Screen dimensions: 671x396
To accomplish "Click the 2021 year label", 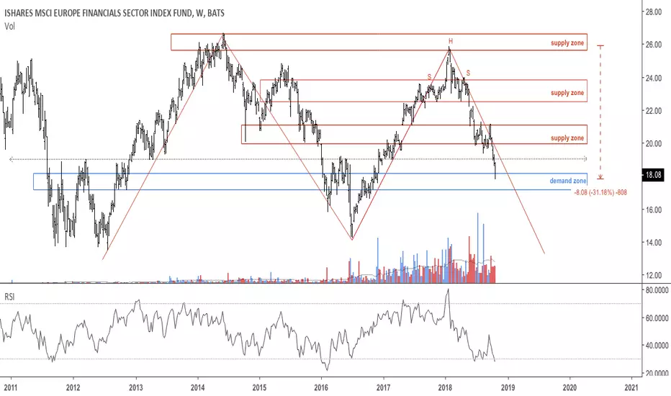I will tap(631, 387).
